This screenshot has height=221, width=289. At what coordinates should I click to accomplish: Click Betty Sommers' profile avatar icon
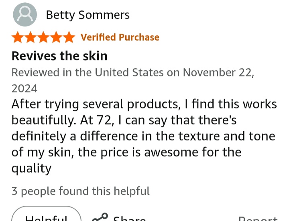click(25, 15)
